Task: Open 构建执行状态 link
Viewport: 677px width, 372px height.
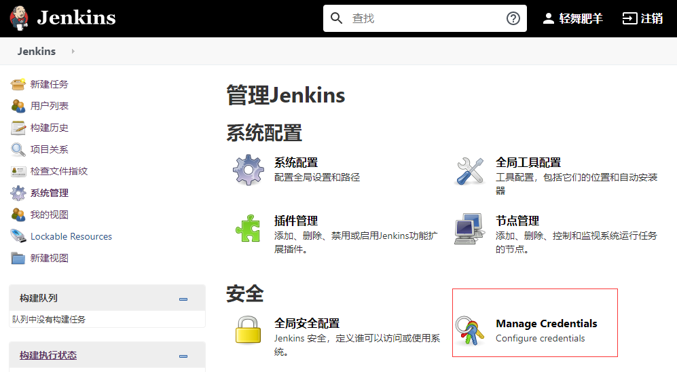Action: tap(48, 355)
